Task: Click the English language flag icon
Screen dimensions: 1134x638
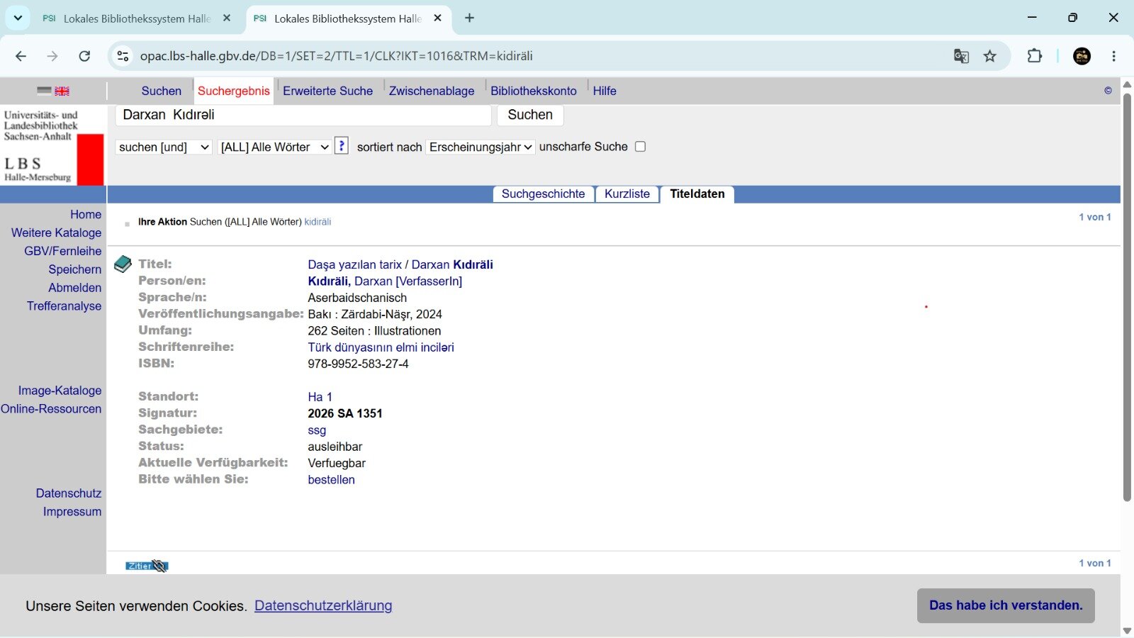Action: click(x=62, y=91)
